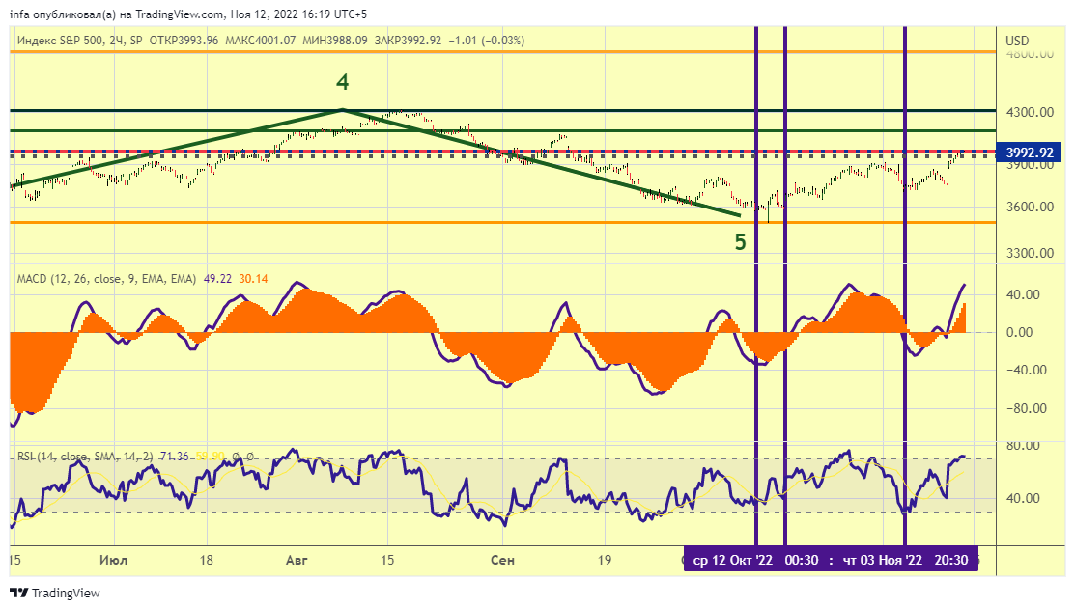Click the Авг month label on time axis
The width and height of the screenshot is (1075, 610).
click(x=297, y=560)
